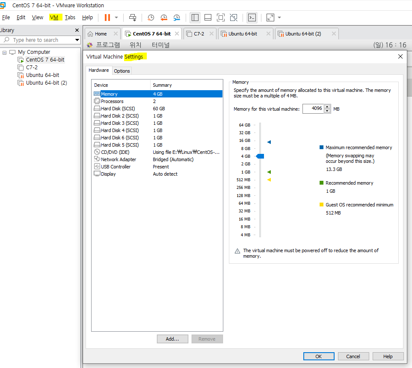
Task: Open the Edit menu
Action: point(21,18)
